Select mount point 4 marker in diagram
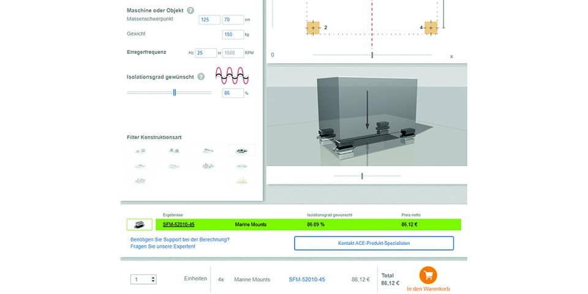 (x=431, y=28)
